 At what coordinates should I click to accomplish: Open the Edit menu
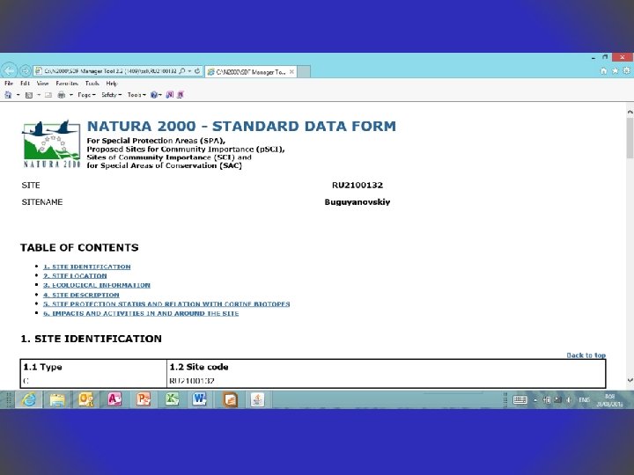[25, 84]
